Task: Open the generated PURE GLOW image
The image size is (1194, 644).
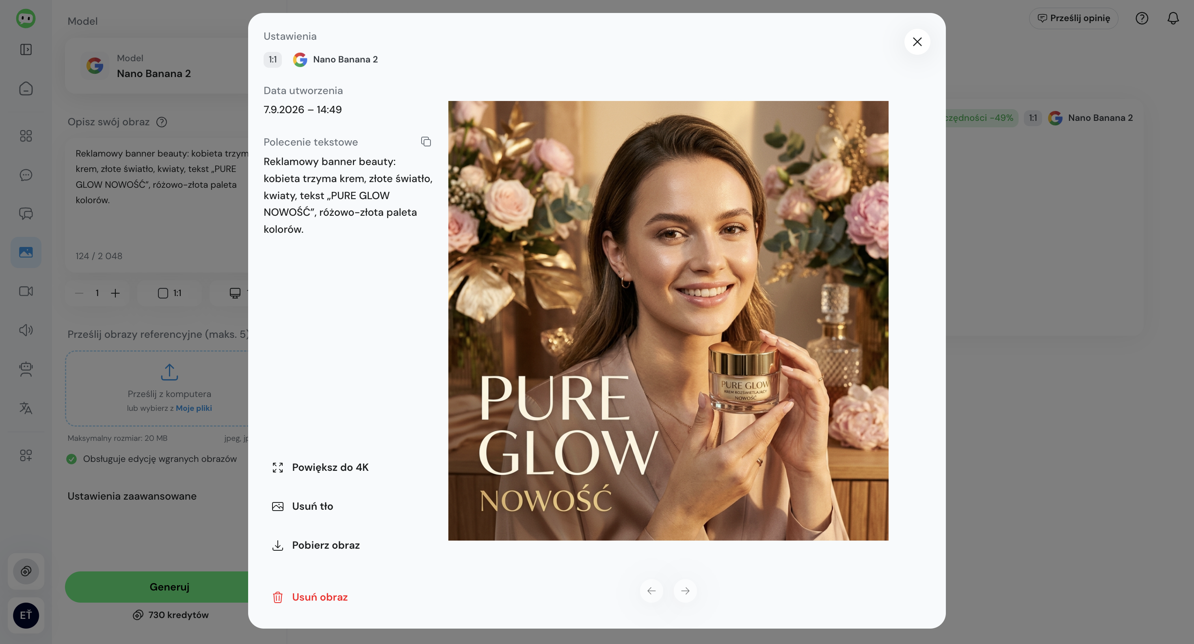Action: (668, 320)
